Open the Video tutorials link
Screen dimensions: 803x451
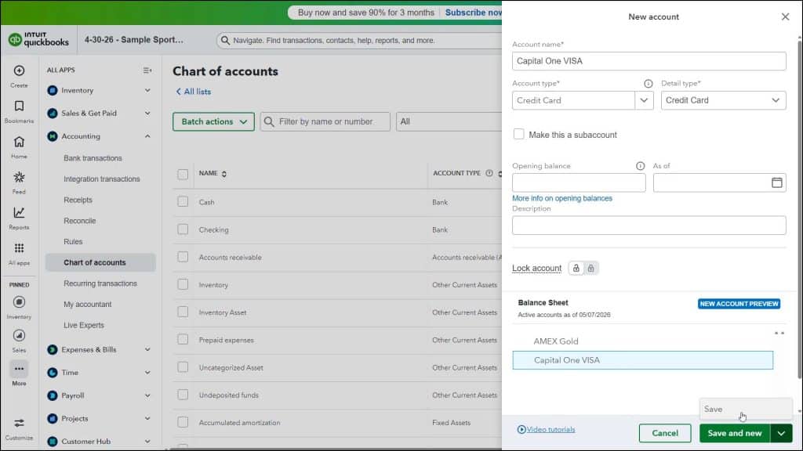(x=550, y=430)
